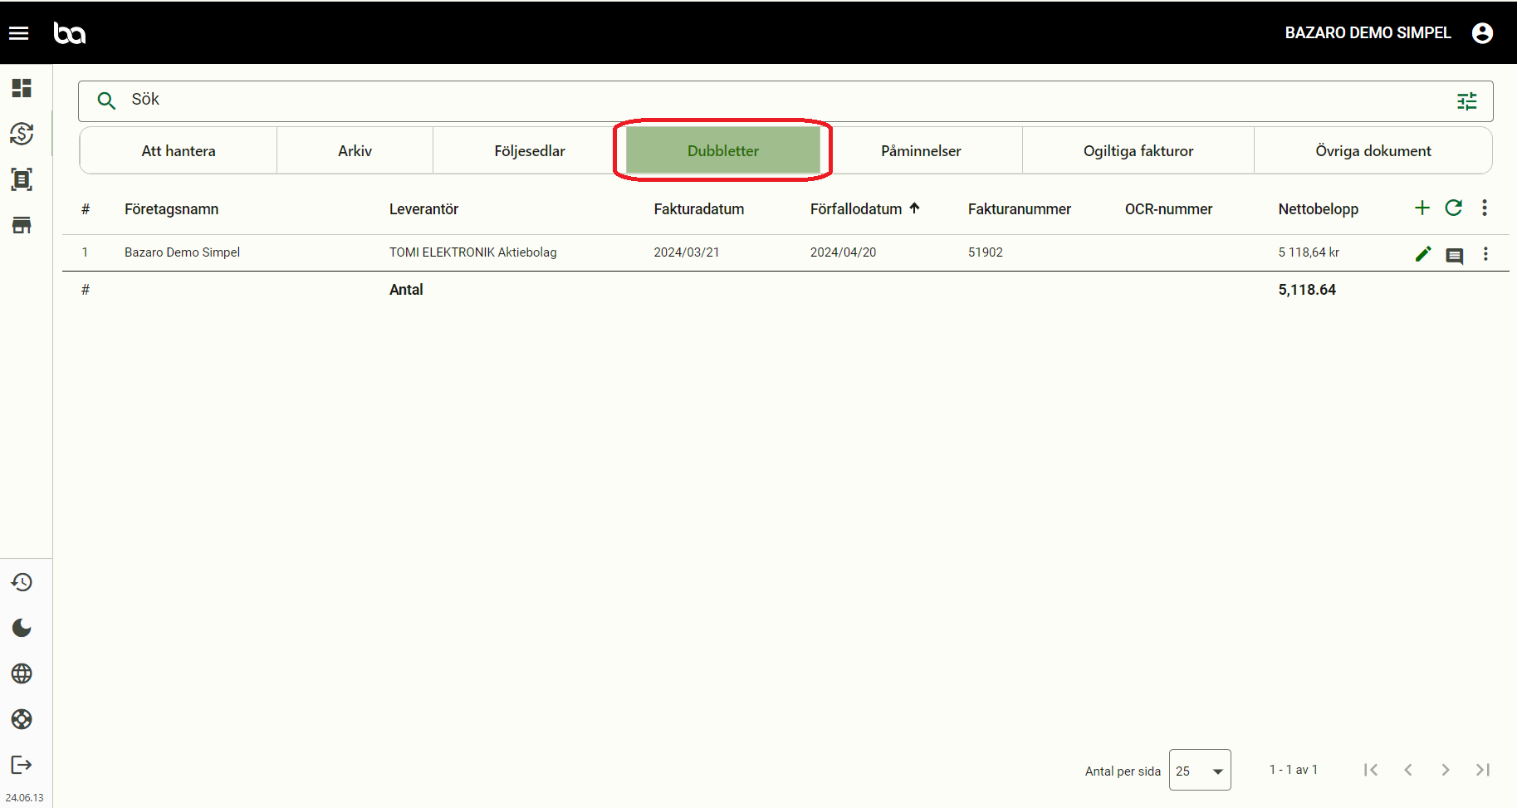The image size is (1517, 808).
Task: Edit the TOMI ELEKTRONIK invoice row
Action: tap(1423, 254)
